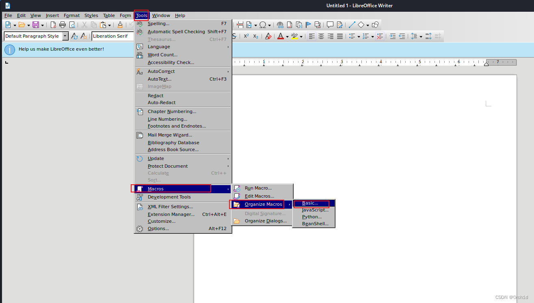This screenshot has width=534, height=303.
Task: Toggle Track Changes recording icon
Action: [x=339, y=25]
